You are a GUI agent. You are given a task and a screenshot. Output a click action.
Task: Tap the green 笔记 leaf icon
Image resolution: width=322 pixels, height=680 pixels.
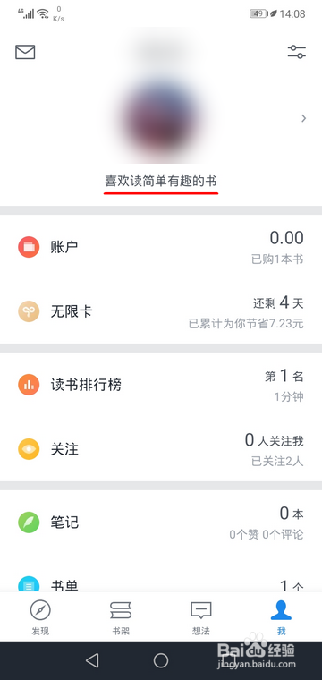(29, 523)
